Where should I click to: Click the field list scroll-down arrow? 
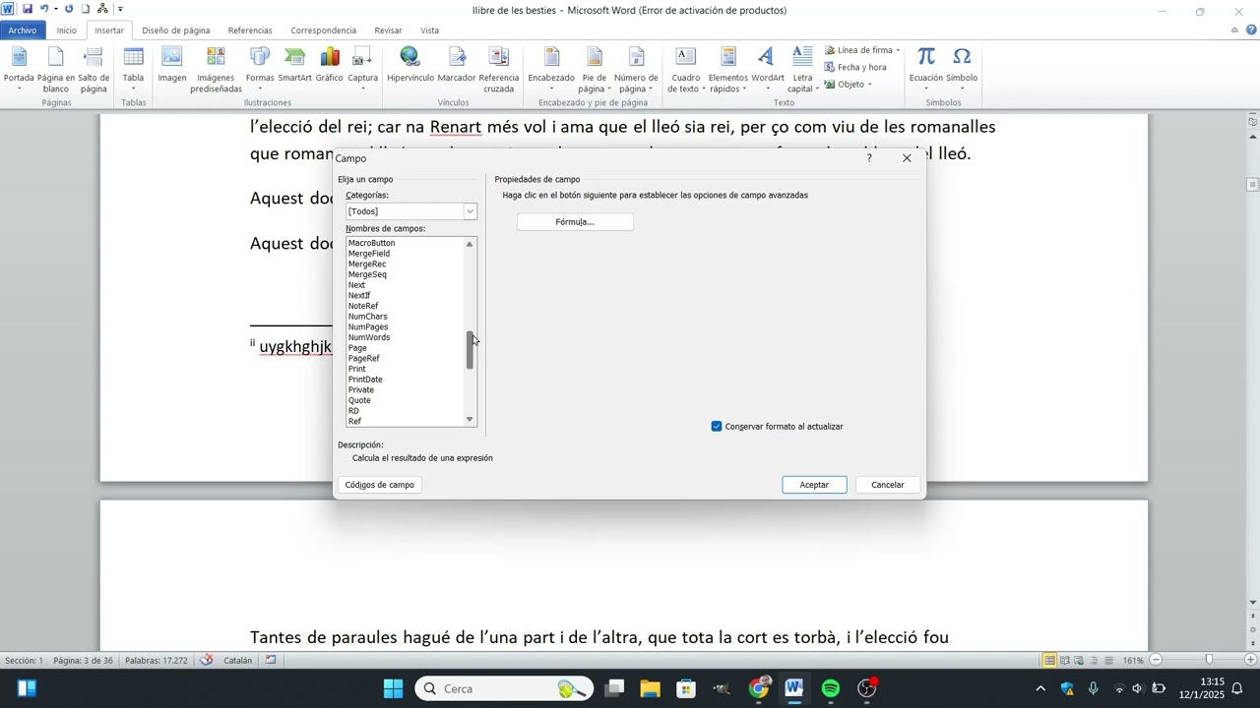[x=470, y=420]
